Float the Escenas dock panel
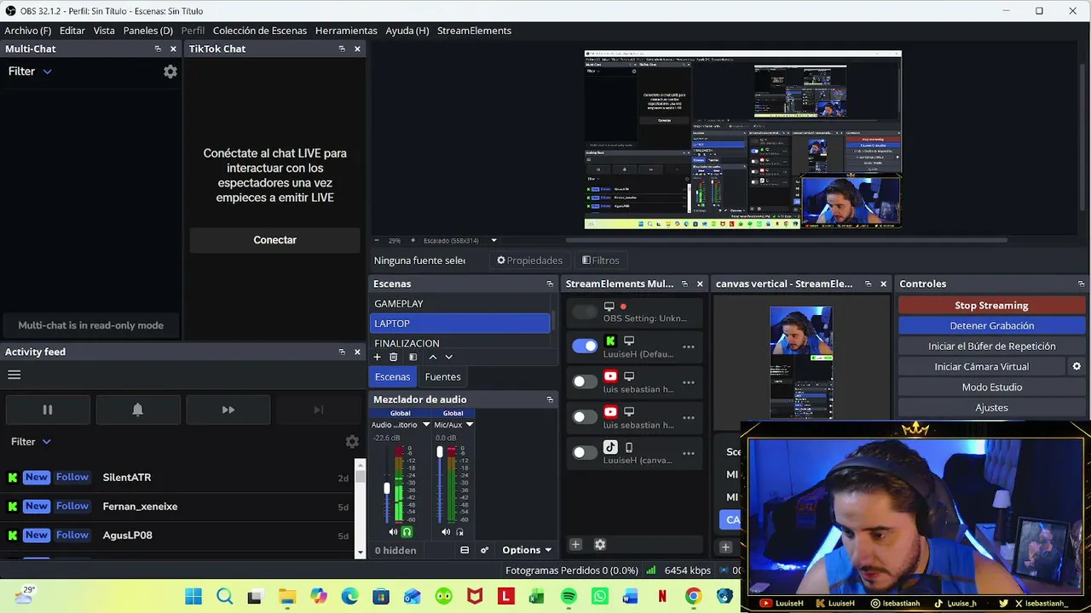Viewport: 1091px width, 613px height. (x=550, y=284)
